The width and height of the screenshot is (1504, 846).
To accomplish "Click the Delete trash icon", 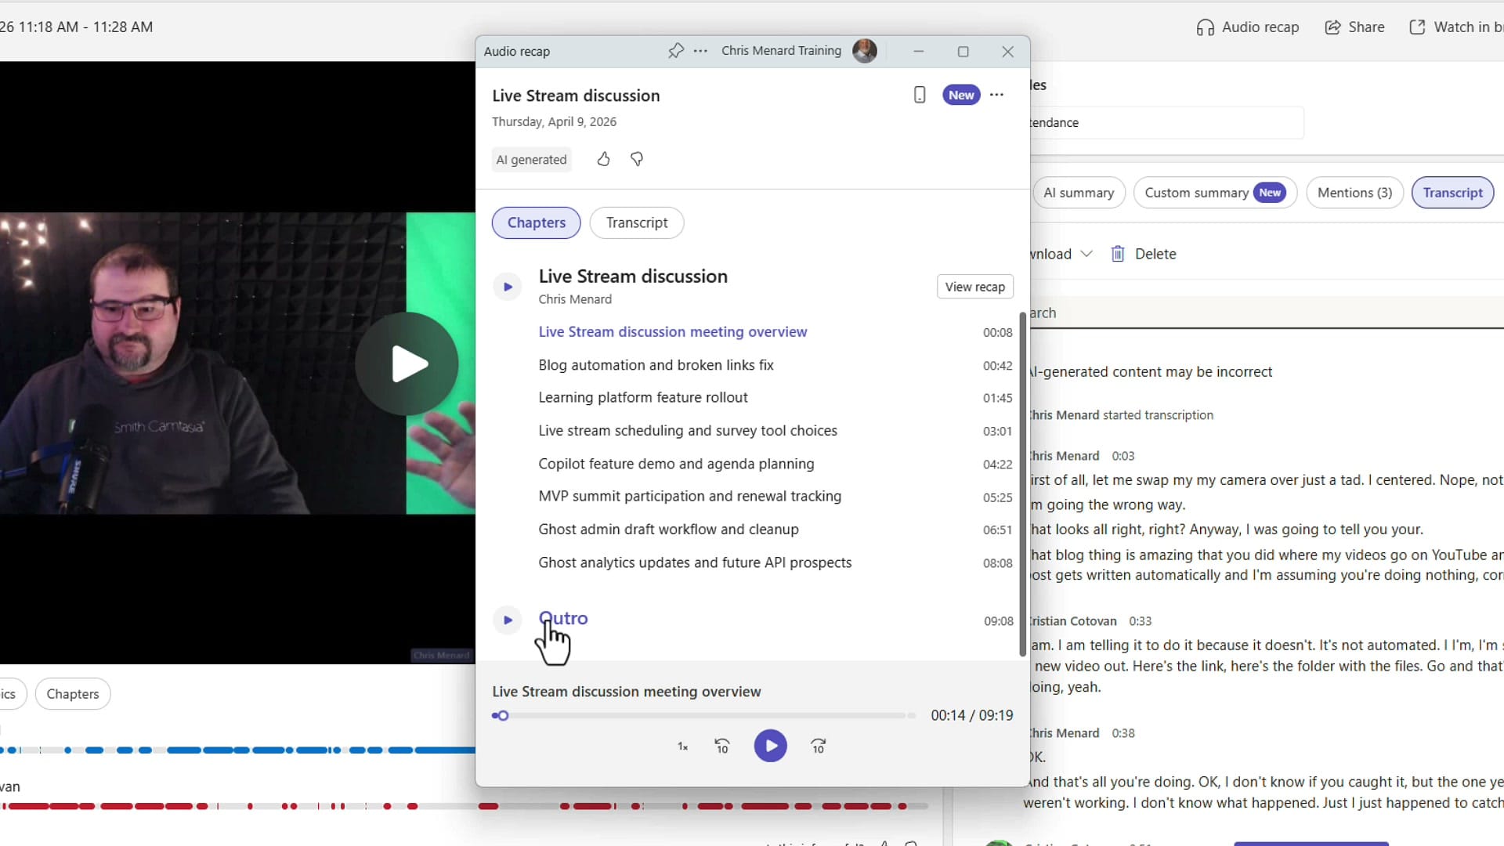I will point(1118,253).
